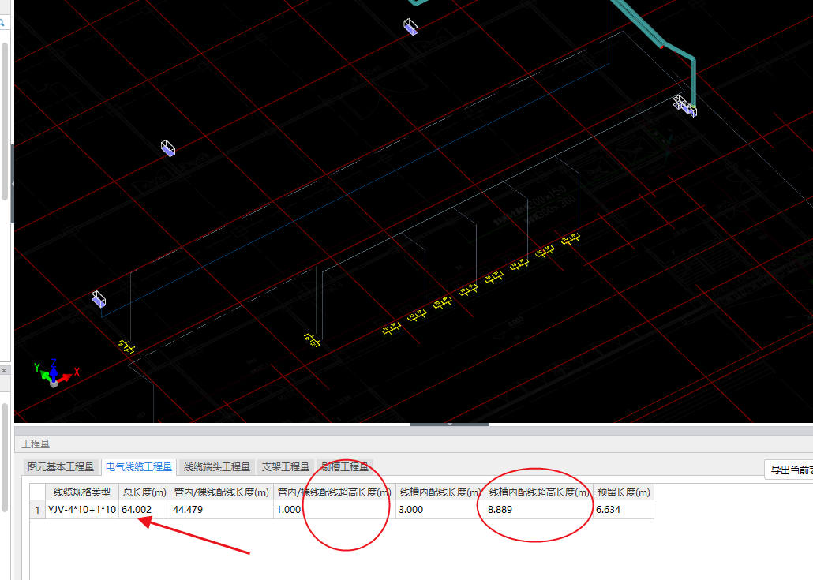Viewport: 813px width, 580px height.
Task: Click the red X axis arrow label
Action: 77,372
